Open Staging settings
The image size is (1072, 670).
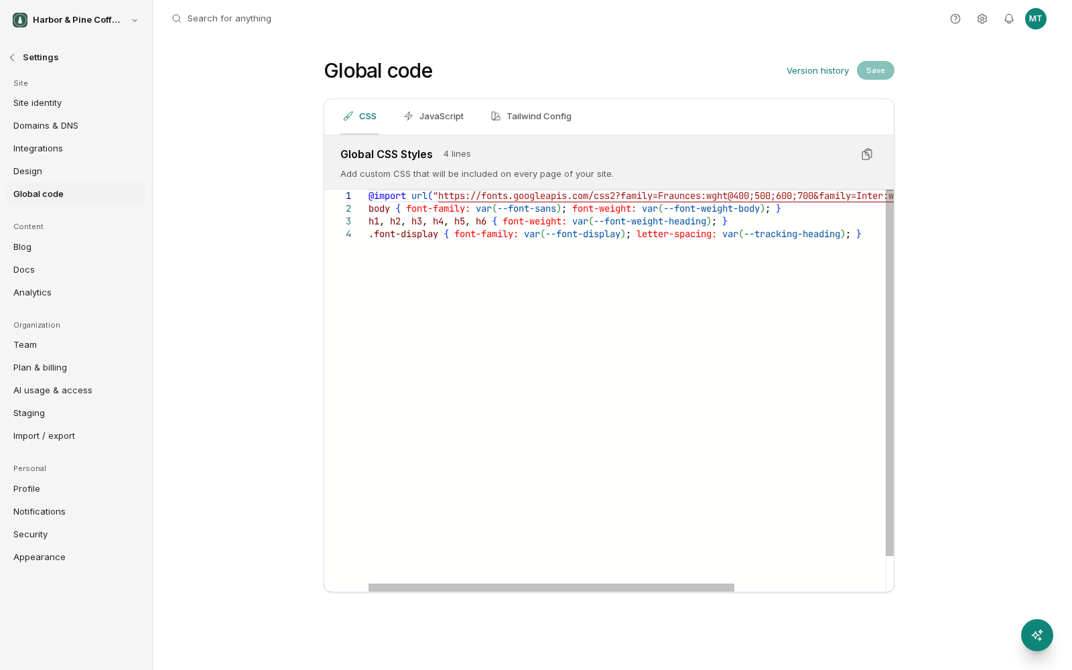click(x=76, y=413)
